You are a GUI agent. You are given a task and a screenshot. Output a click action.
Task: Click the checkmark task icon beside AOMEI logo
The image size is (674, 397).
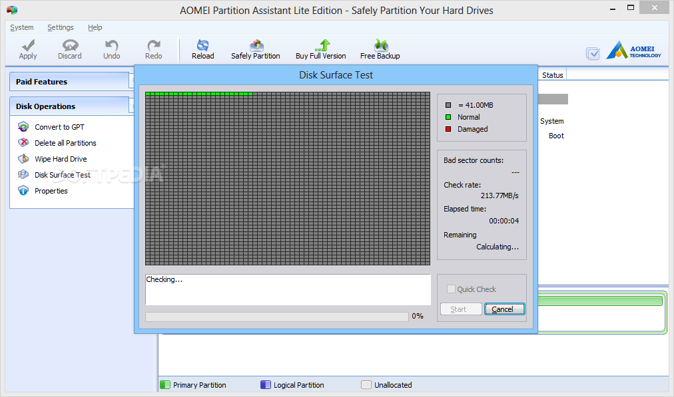tap(593, 54)
